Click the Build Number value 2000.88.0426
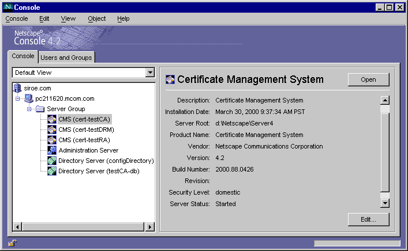 tap(234, 169)
